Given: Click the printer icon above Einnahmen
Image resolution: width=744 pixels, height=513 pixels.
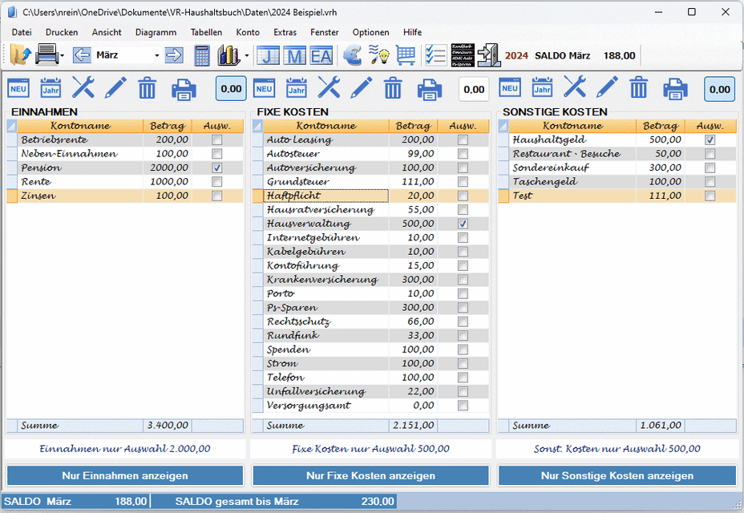Looking at the screenshot, I should coord(184,88).
